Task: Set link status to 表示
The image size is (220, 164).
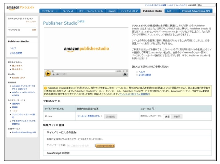Action: [167, 117]
